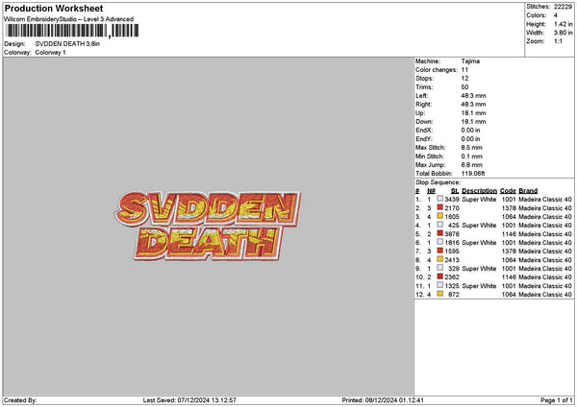This screenshot has width=577, height=407.
Task: Click the Total Bobbin value 119.06ft
Action: click(473, 174)
